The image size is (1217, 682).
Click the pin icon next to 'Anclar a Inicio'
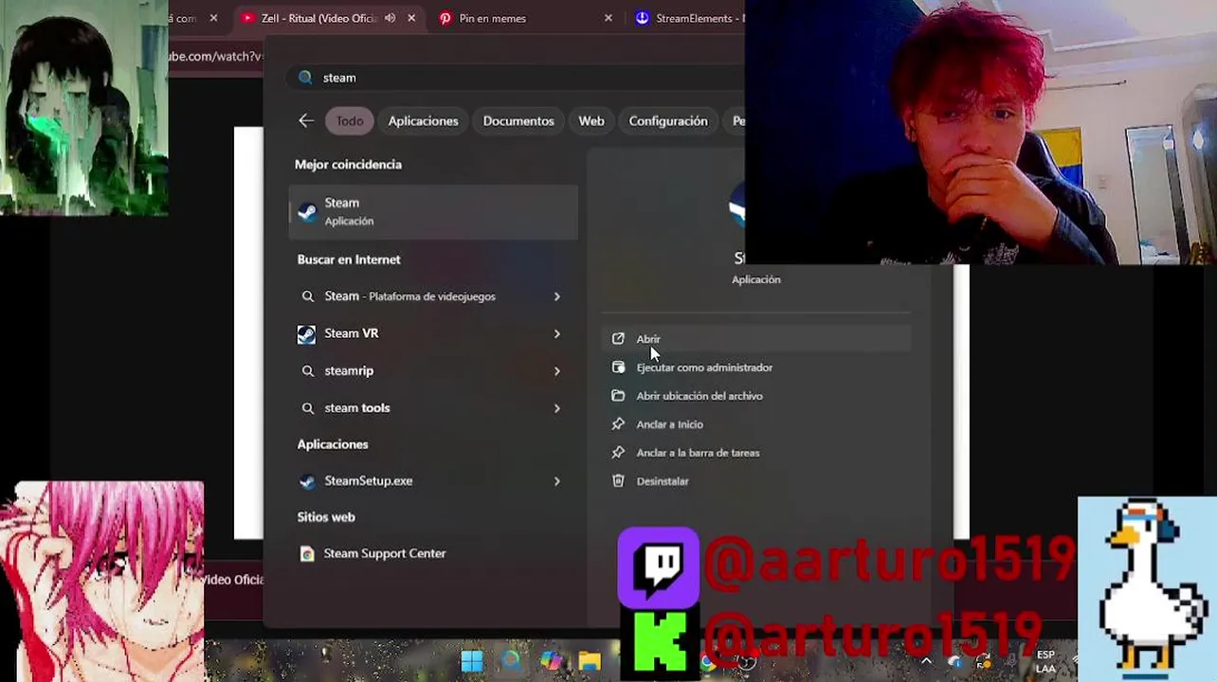618,424
